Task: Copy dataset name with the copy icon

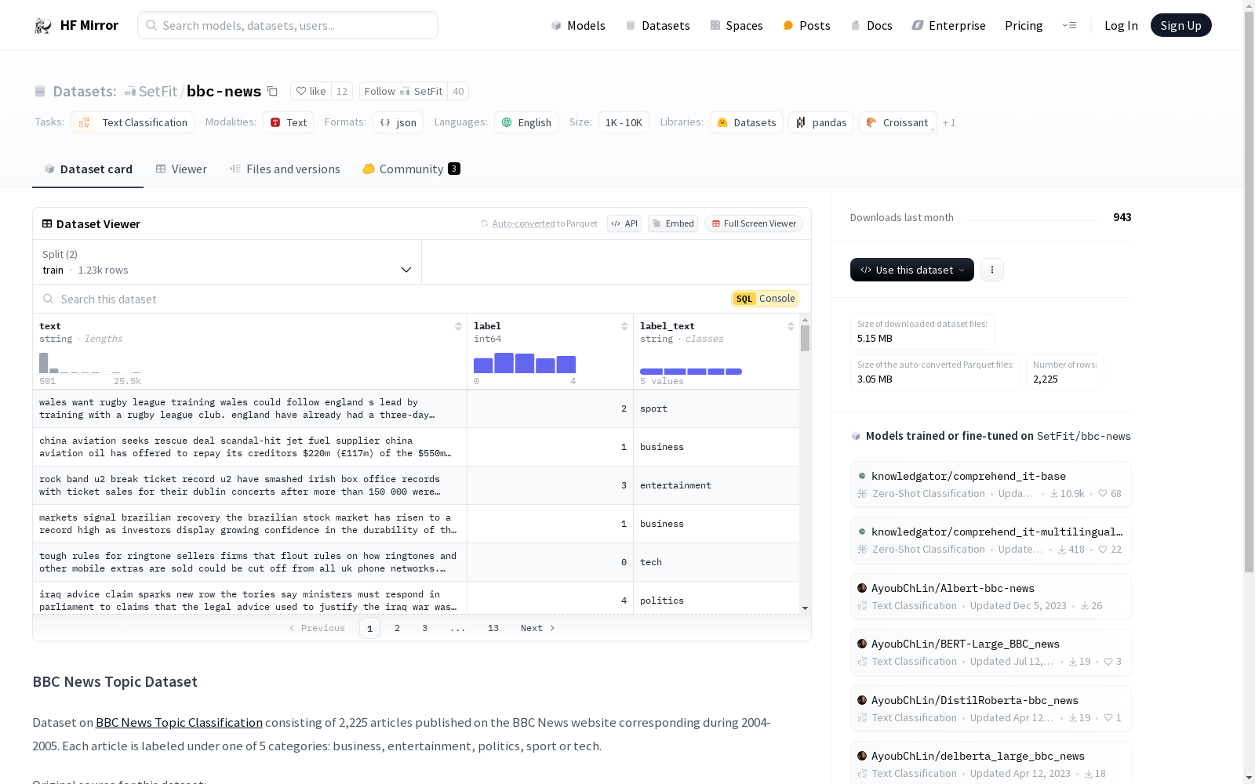Action: pyautogui.click(x=272, y=91)
